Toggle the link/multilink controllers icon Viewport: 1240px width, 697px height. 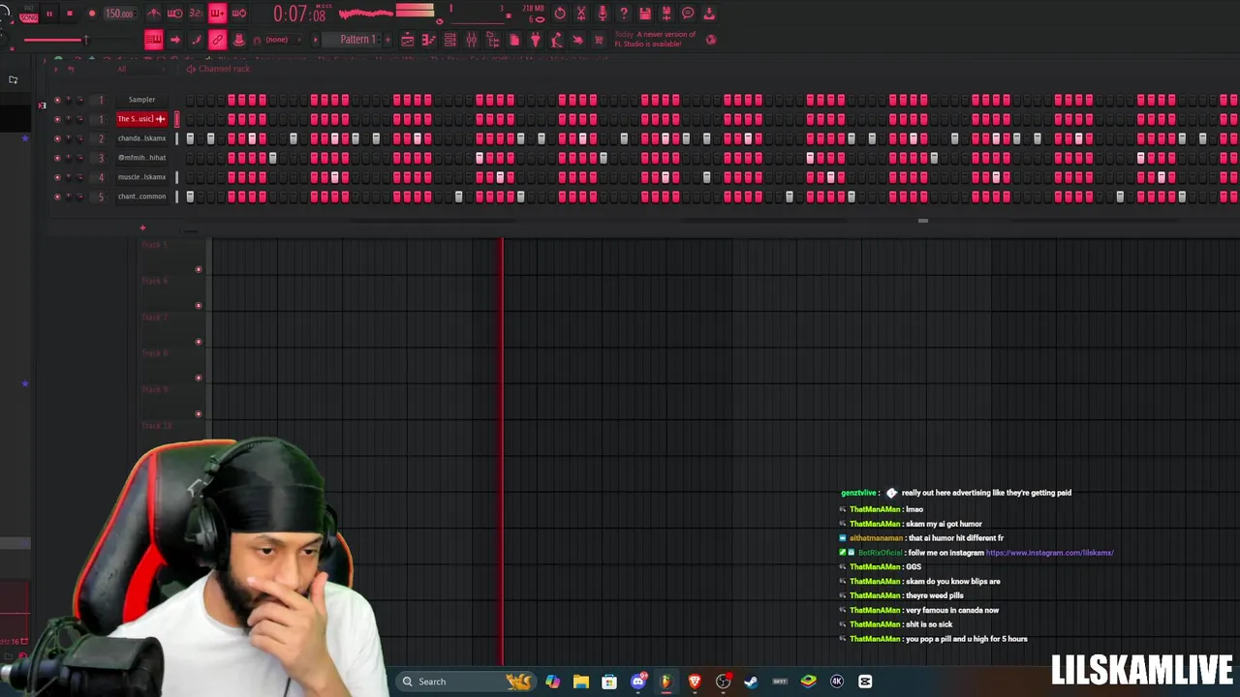click(x=217, y=40)
